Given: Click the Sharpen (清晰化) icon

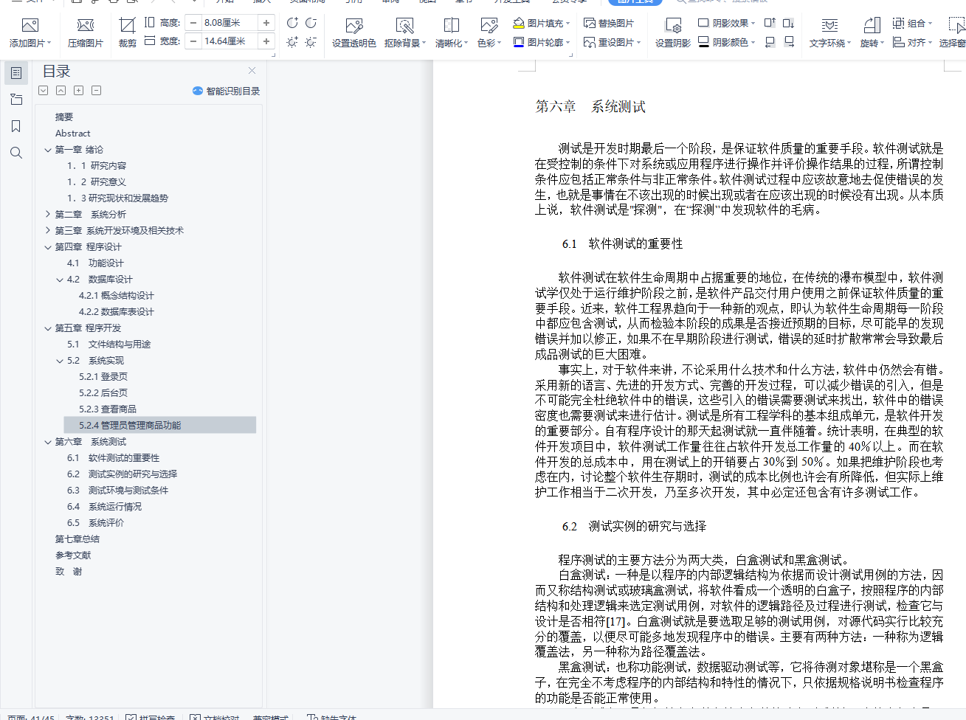Looking at the screenshot, I should tap(452, 26).
